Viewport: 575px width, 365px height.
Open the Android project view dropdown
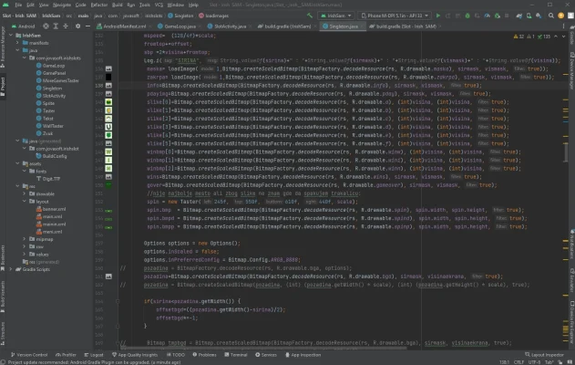point(23,26)
